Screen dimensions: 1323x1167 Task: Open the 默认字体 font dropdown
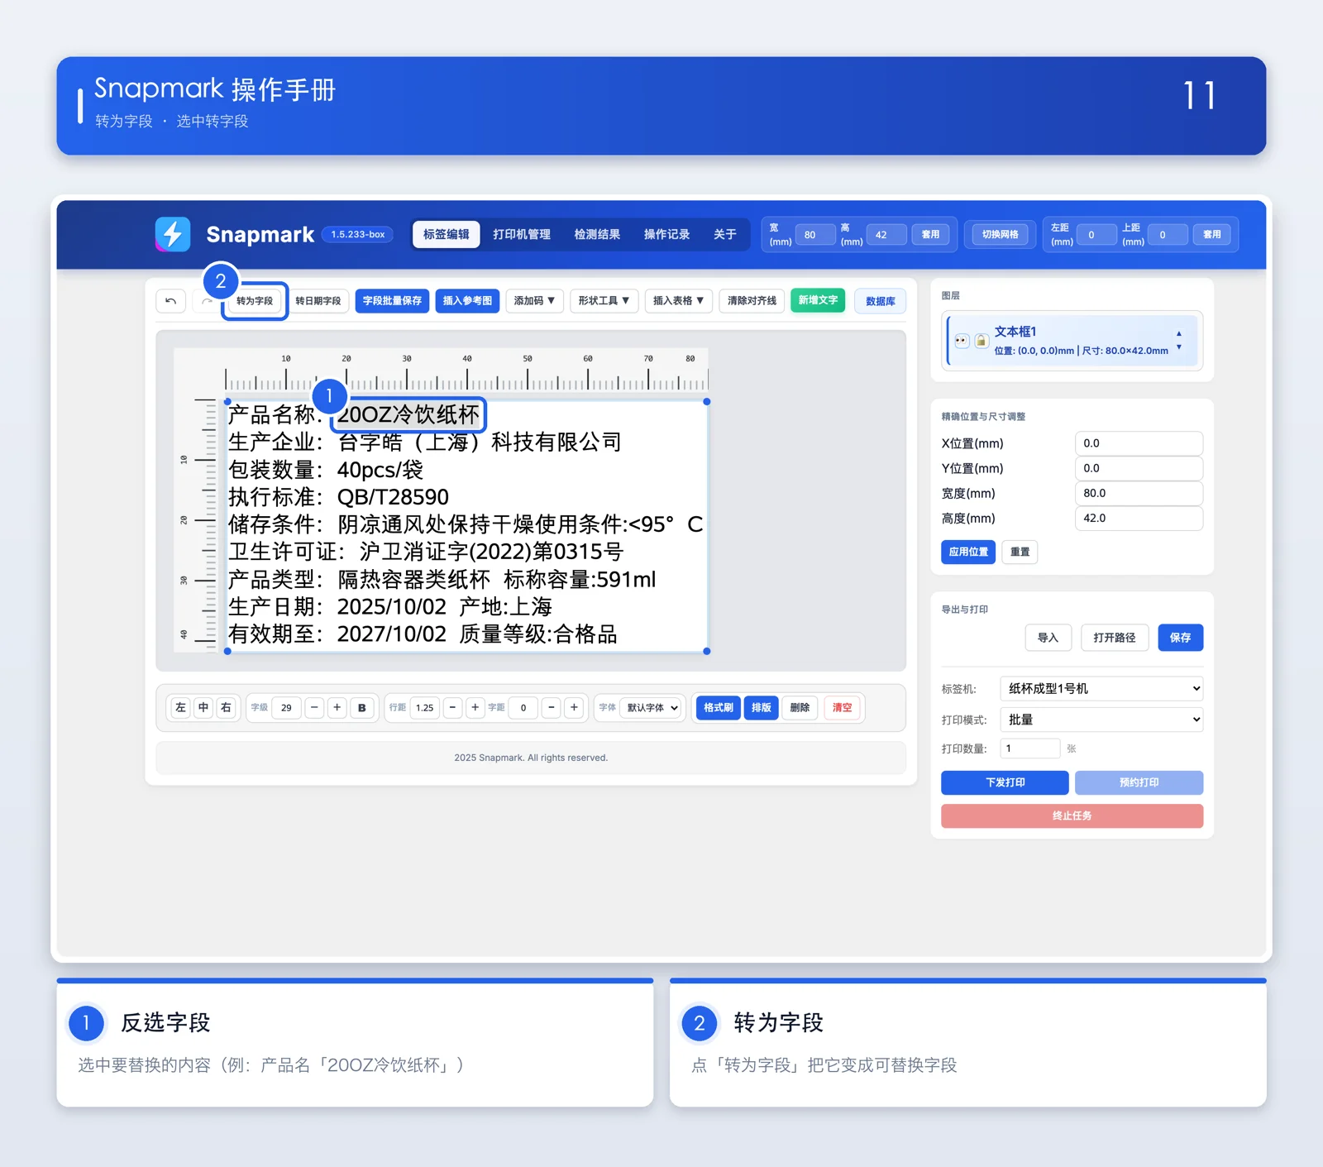pos(652,708)
